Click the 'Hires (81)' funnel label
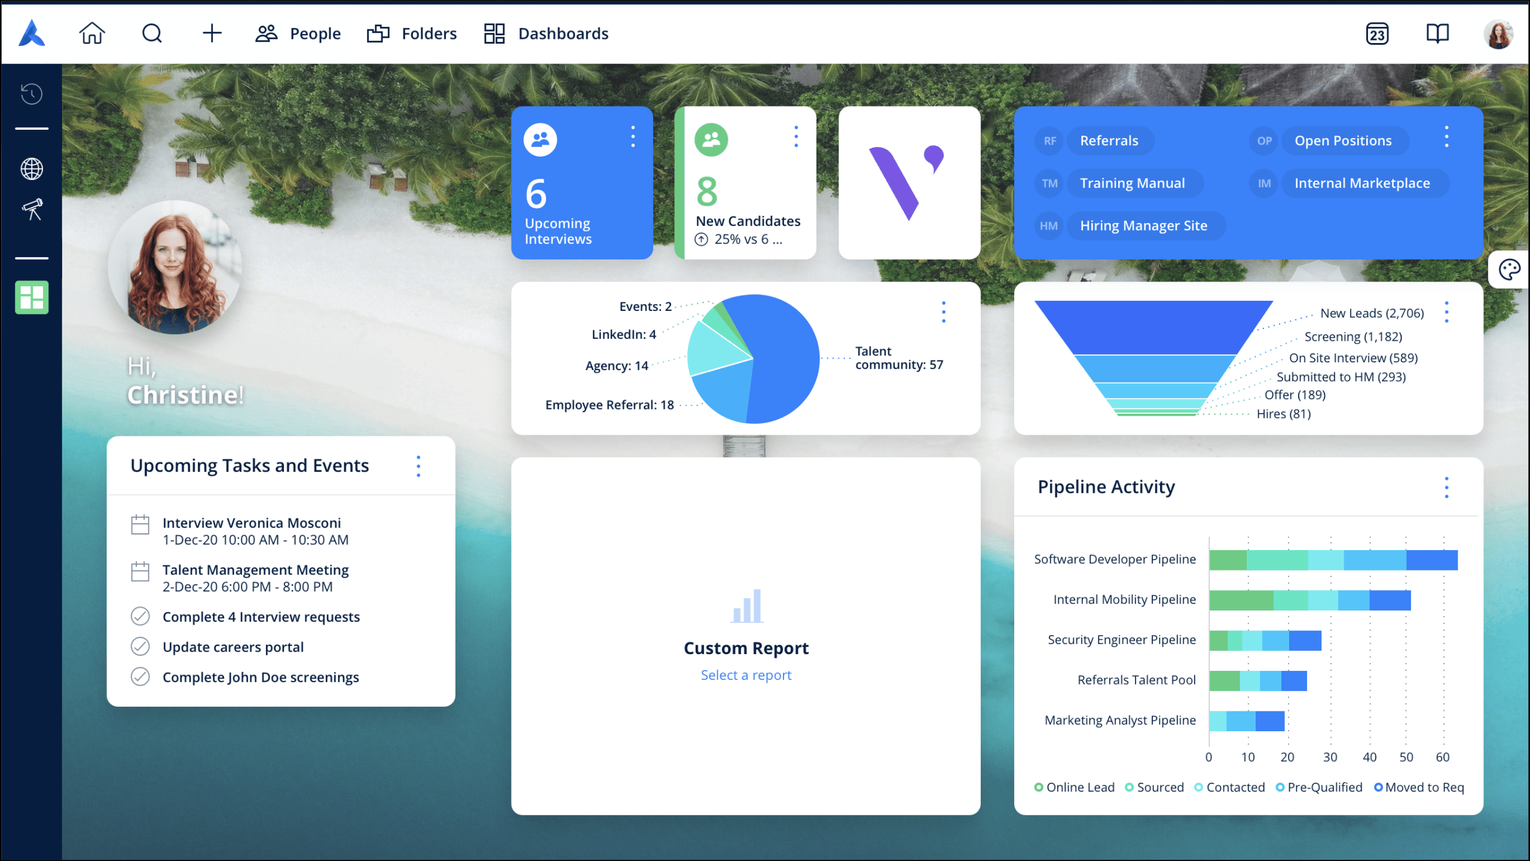 (x=1283, y=414)
